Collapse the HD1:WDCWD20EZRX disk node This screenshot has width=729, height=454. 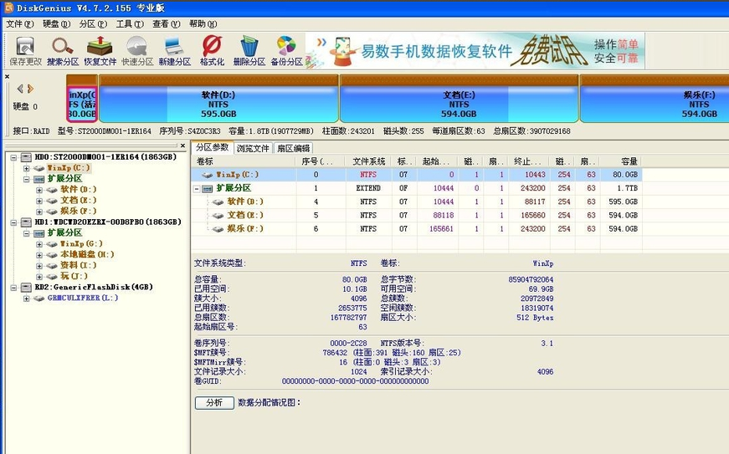(13, 222)
